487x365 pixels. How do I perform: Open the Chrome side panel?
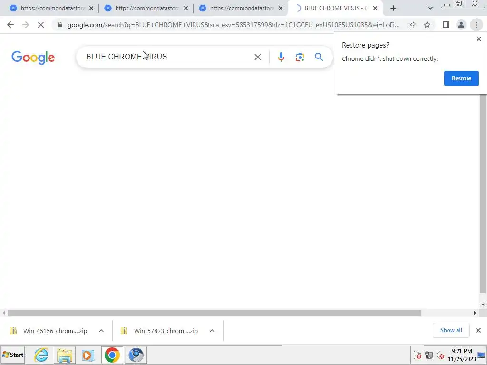(x=446, y=25)
